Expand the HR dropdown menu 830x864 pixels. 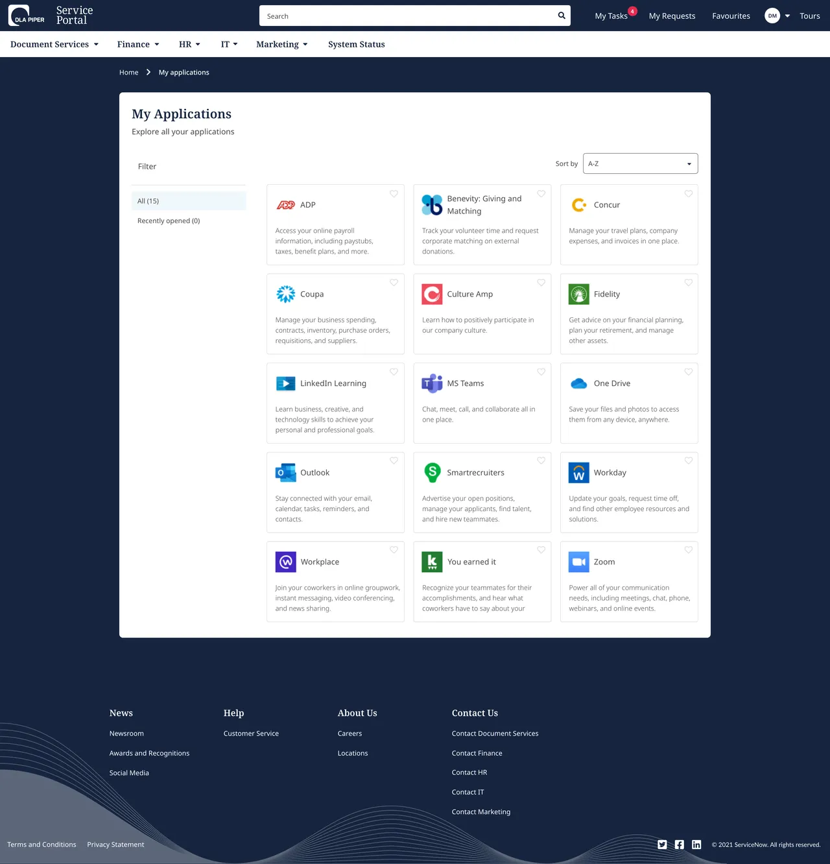[189, 44]
